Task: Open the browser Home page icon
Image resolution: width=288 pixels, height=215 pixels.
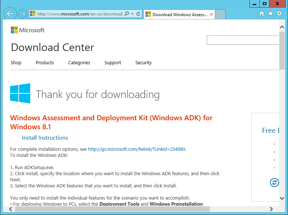Action: 262,14
